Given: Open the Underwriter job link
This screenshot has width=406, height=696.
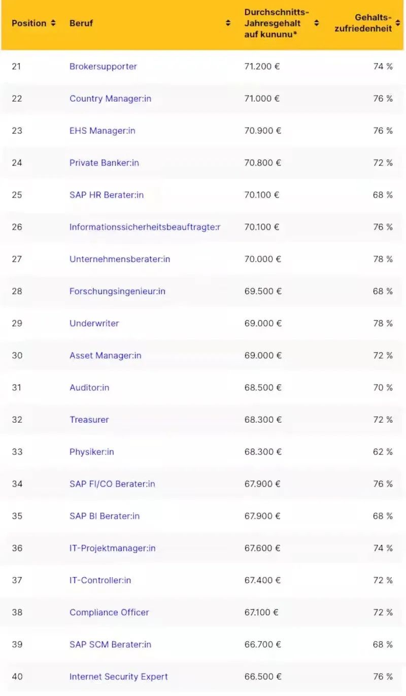Looking at the screenshot, I should [94, 323].
